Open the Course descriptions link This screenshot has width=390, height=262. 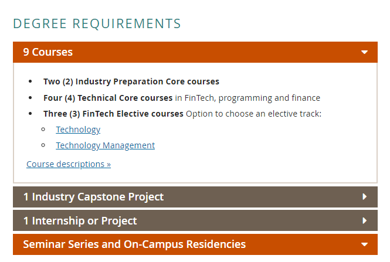point(69,164)
